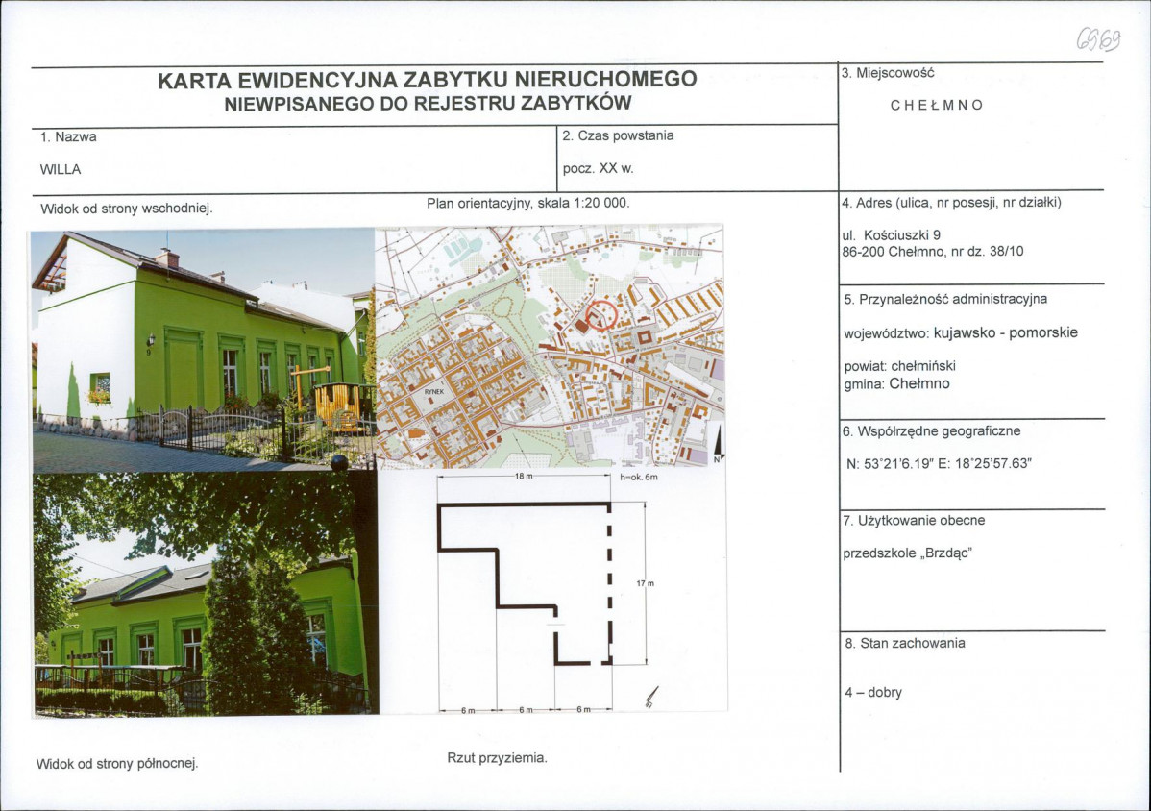Viewport: 1151px width, 811px height.
Task: Click the '3. Miejscowość' label
Action: coord(888,73)
